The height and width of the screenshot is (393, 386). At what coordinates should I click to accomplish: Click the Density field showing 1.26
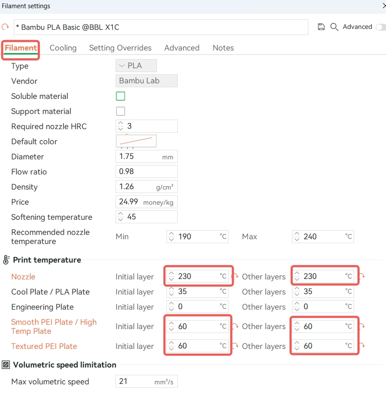click(147, 187)
